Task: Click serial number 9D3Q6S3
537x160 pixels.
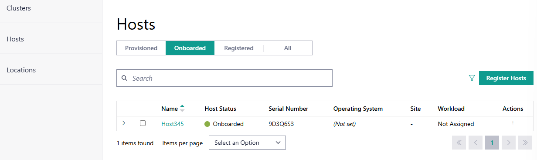Action: pyautogui.click(x=282, y=124)
